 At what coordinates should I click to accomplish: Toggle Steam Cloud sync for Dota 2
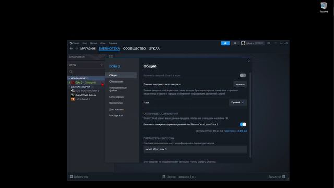pyautogui.click(x=243, y=124)
